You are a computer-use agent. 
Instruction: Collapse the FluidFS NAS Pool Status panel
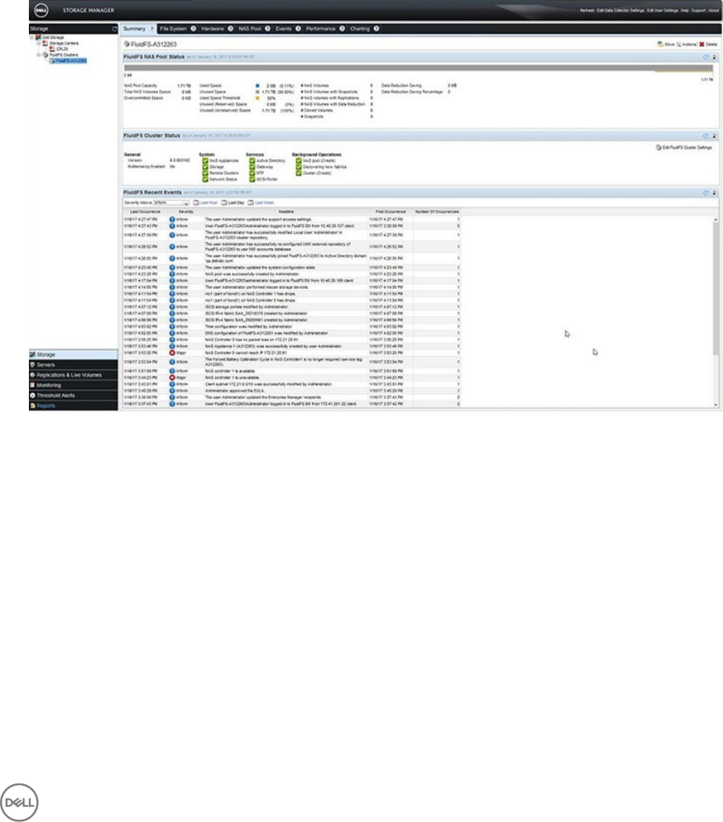click(714, 57)
